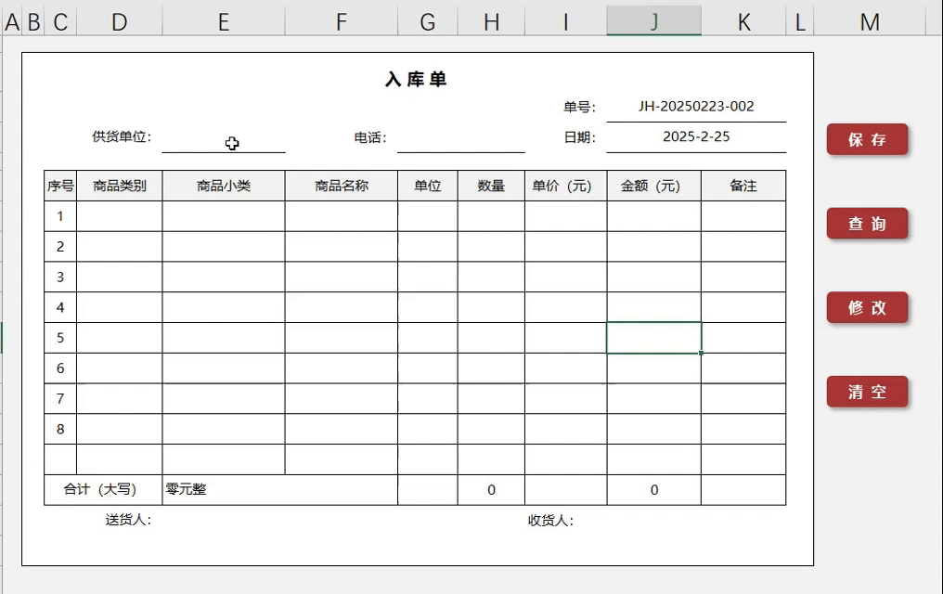Click the 合计（大写） label cell
Image resolution: width=943 pixels, height=594 pixels.
click(103, 490)
